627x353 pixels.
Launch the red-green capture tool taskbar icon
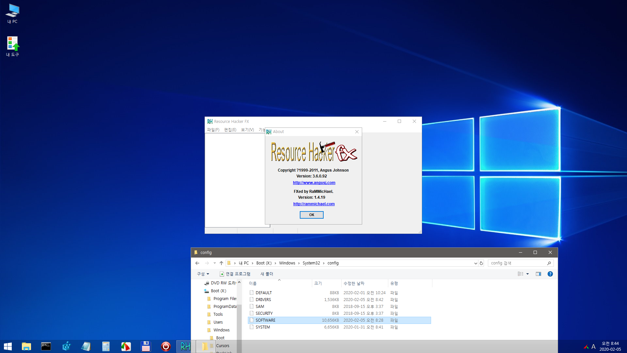point(126,346)
